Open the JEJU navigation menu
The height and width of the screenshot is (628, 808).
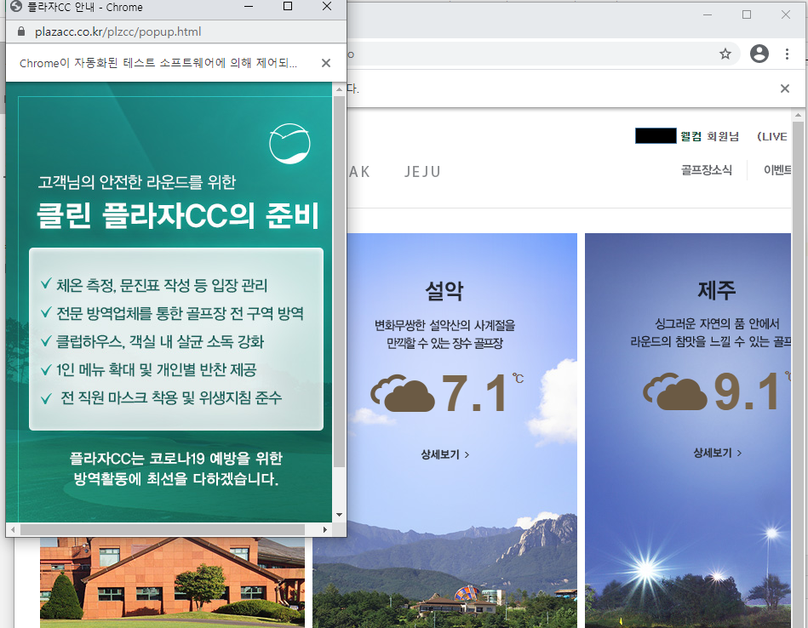pyautogui.click(x=422, y=172)
